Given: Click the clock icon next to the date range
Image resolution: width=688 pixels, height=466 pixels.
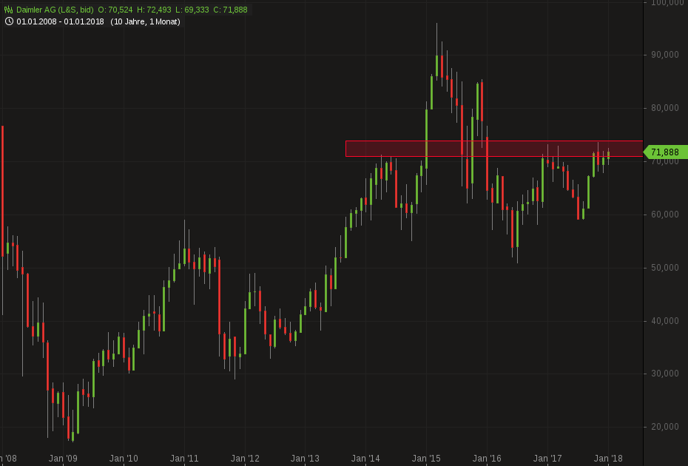Looking at the screenshot, I should (x=9, y=21).
